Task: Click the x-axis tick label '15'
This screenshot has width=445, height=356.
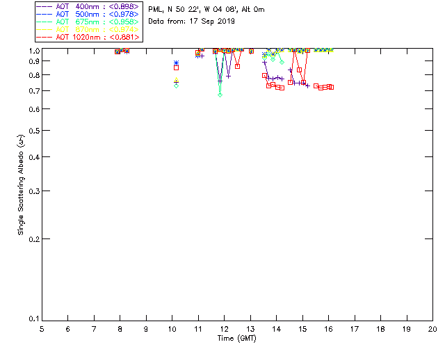Action: pyautogui.click(x=302, y=329)
